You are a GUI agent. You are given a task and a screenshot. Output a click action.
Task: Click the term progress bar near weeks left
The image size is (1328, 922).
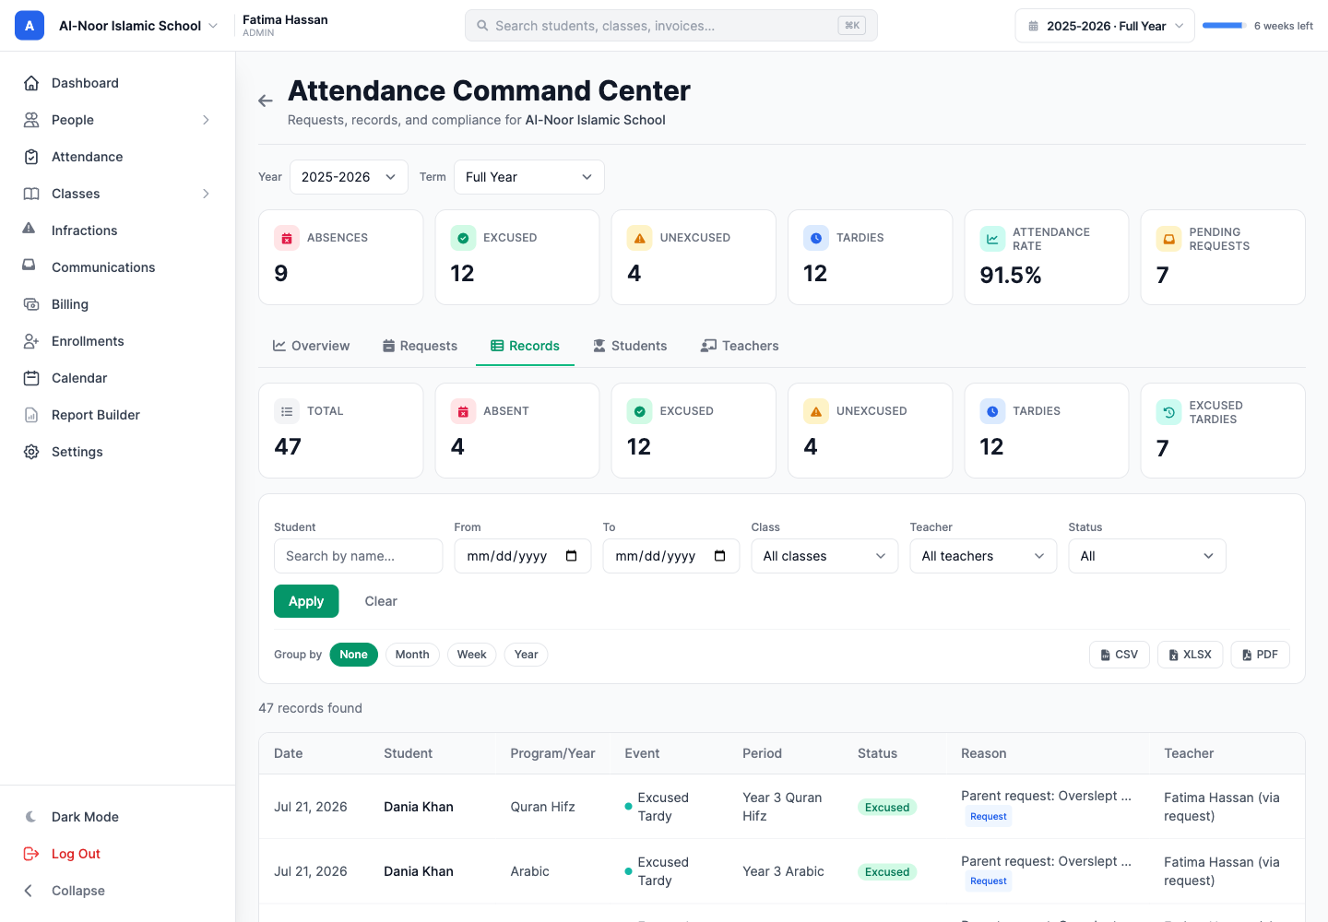coord(1225,26)
